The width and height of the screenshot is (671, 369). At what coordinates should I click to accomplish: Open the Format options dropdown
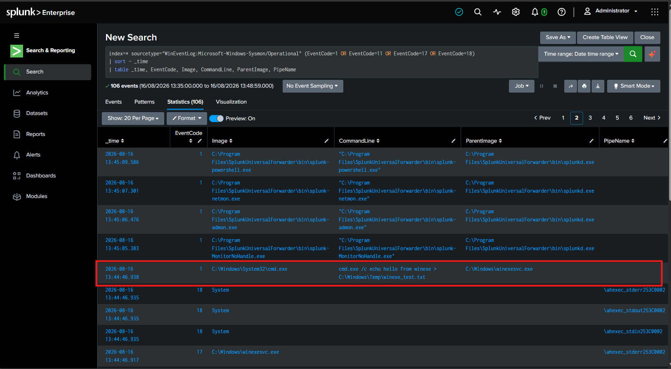coord(187,119)
